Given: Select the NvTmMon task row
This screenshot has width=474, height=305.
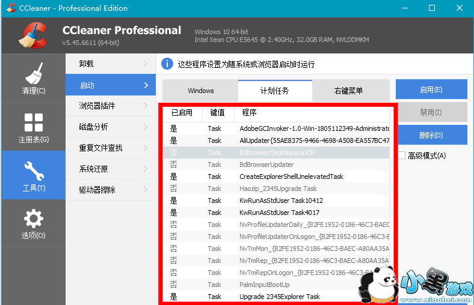Looking at the screenshot, I should coord(276,249).
